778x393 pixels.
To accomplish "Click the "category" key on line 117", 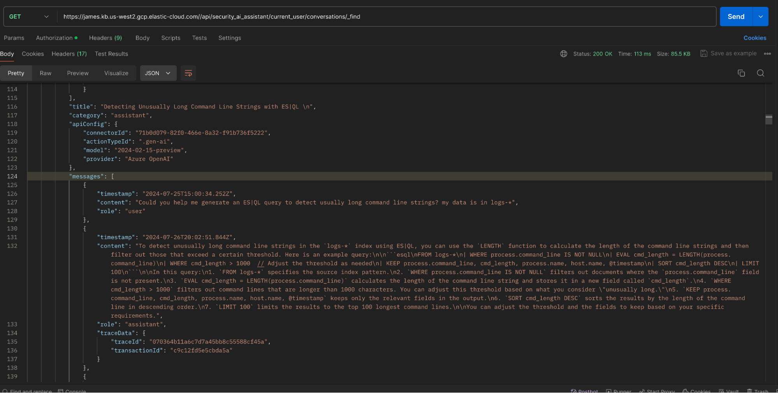I will coord(86,115).
